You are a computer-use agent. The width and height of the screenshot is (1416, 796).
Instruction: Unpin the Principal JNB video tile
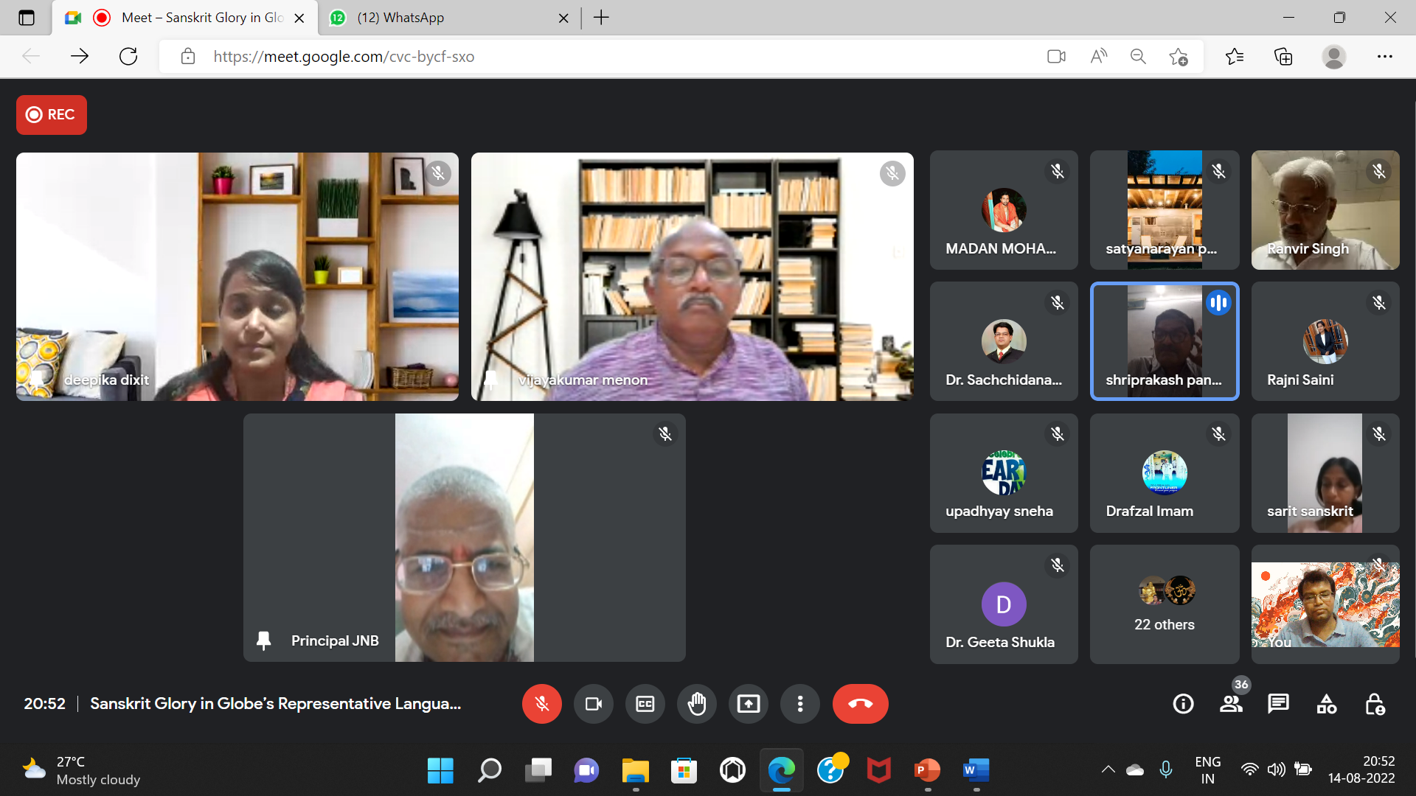point(263,640)
